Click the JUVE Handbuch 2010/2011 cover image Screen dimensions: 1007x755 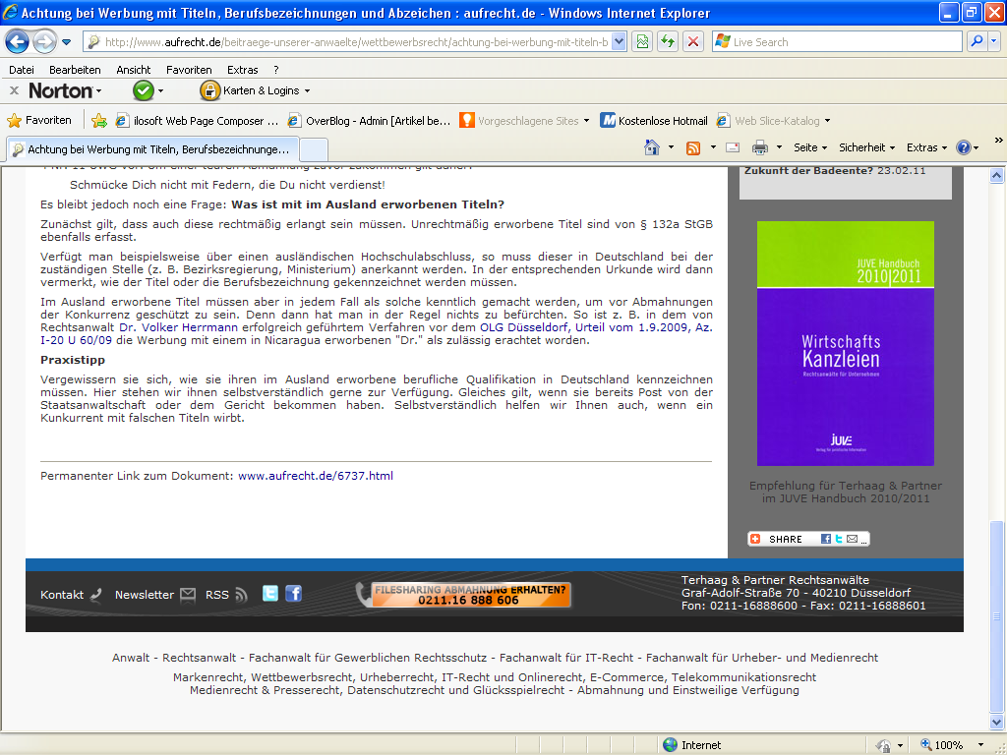pyautogui.click(x=845, y=343)
